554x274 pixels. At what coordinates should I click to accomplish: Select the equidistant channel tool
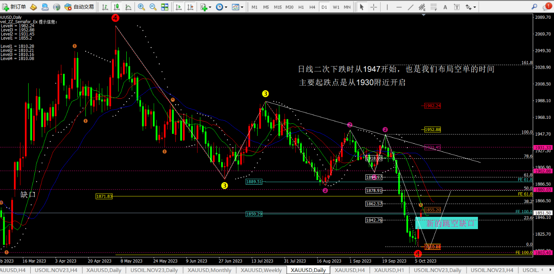click(x=422, y=7)
